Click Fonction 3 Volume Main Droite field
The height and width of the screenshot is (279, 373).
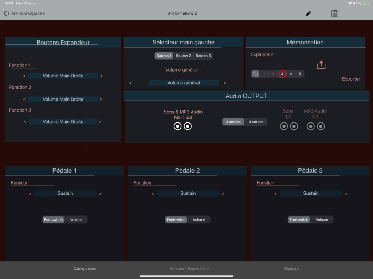tap(63, 122)
